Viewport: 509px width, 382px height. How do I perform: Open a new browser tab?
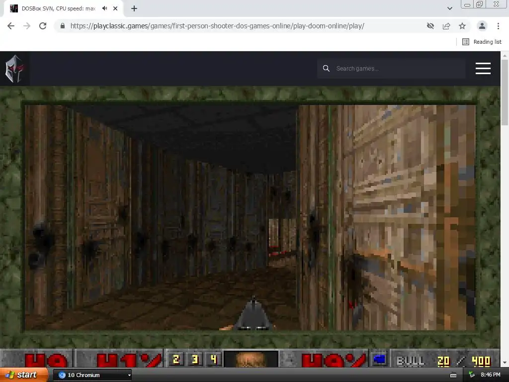(134, 8)
